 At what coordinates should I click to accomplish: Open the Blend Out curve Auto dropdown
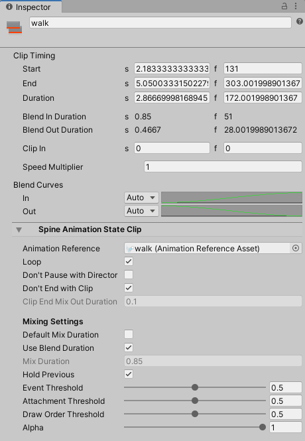(141, 211)
